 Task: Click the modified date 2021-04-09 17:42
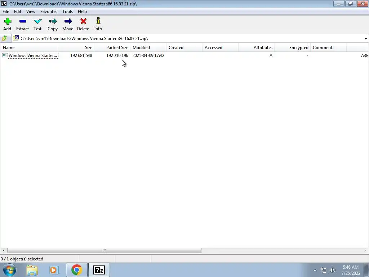click(x=148, y=55)
